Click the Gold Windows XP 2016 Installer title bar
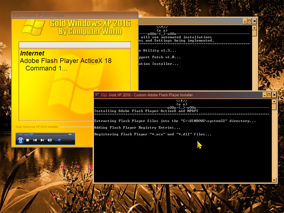Image resolution: width=284 pixels, height=213 pixels. tap(75, 16)
